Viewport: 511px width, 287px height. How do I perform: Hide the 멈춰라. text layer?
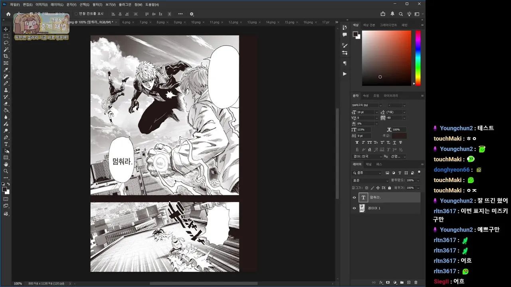pos(354,197)
